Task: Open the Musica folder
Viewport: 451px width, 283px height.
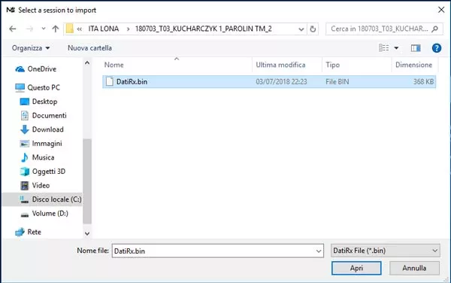Action: pyautogui.click(x=37, y=157)
